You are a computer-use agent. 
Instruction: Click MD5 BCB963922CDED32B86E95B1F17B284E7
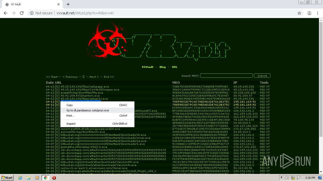point(201,96)
